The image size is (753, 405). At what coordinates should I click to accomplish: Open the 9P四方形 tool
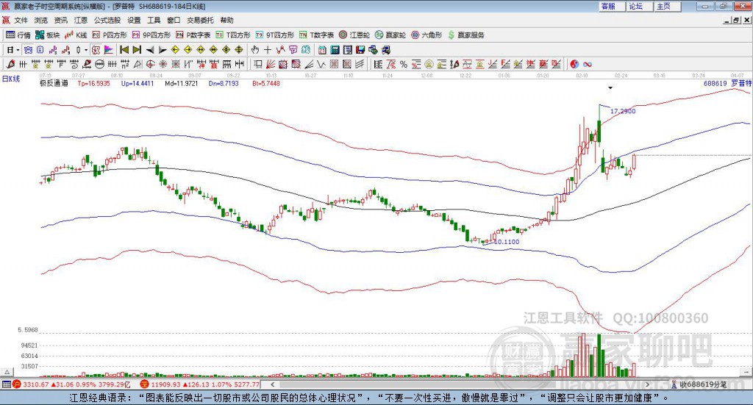coord(151,35)
